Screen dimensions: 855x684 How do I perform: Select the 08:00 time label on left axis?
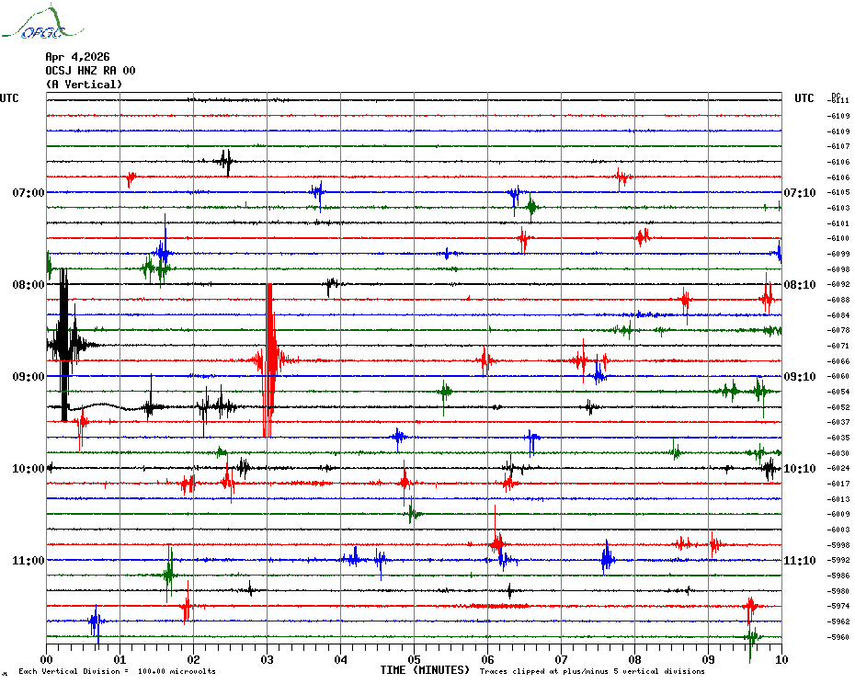coord(28,285)
